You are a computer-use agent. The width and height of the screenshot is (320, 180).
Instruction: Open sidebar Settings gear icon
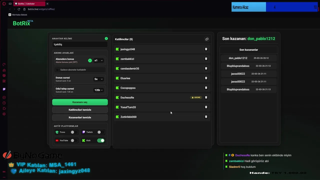[x=4, y=114]
